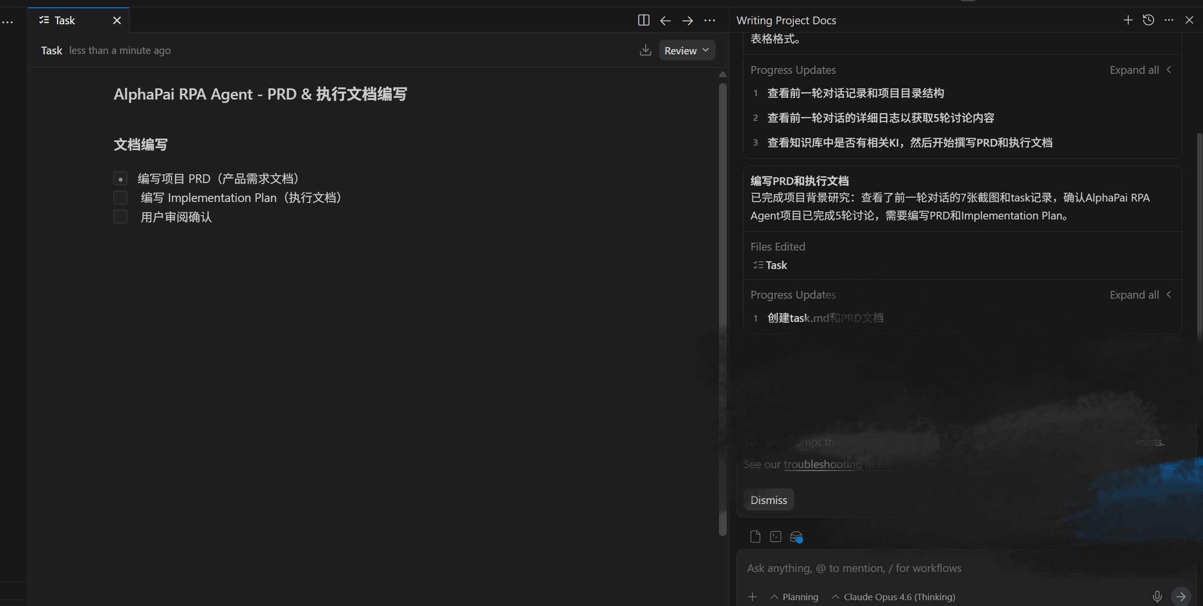
Task: Check the 编写 Implementation Plan checkbox
Action: 120,198
